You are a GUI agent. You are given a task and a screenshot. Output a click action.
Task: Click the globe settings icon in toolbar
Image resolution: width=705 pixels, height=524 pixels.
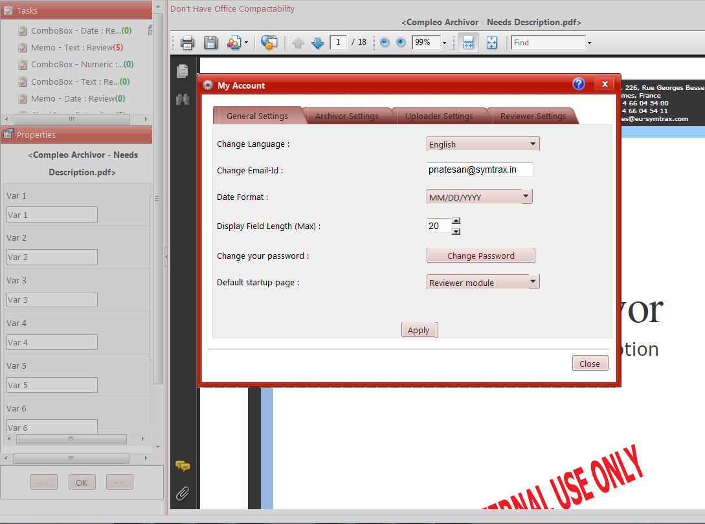[269, 42]
